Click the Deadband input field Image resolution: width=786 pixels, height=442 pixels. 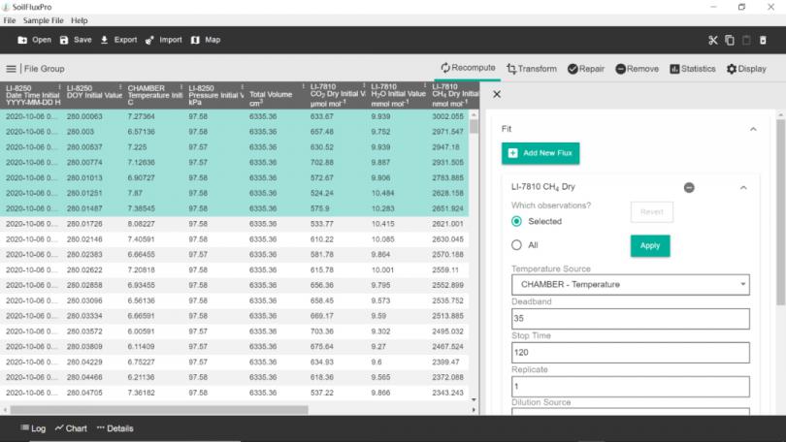(x=630, y=319)
